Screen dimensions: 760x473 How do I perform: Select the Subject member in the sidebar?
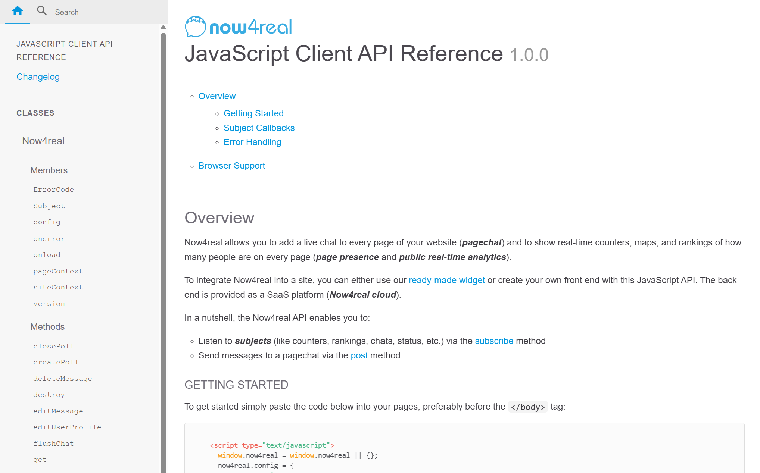tap(49, 206)
